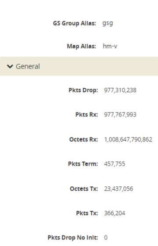Click the Octets Tx value 23,437,056
This screenshot has height=246, width=158.
coord(118,189)
